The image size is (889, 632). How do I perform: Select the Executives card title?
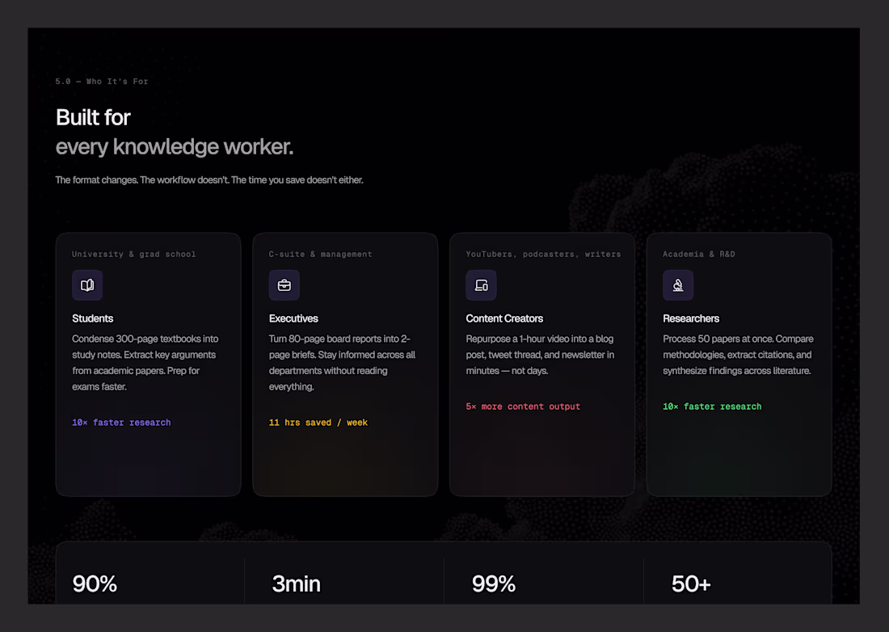click(x=293, y=318)
